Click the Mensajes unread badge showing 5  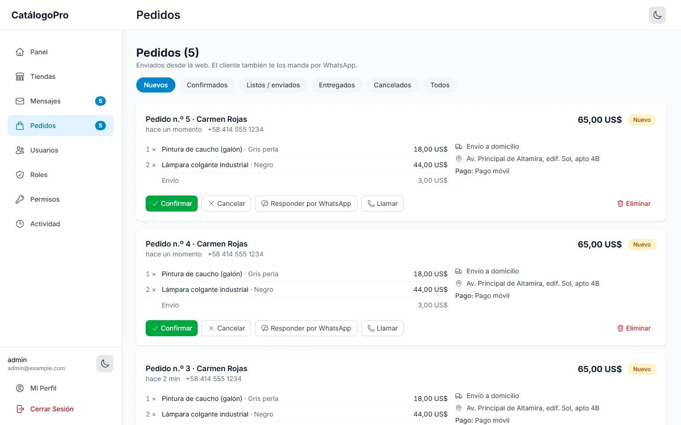pos(100,101)
